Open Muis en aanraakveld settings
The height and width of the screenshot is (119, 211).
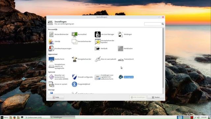click(x=98, y=59)
